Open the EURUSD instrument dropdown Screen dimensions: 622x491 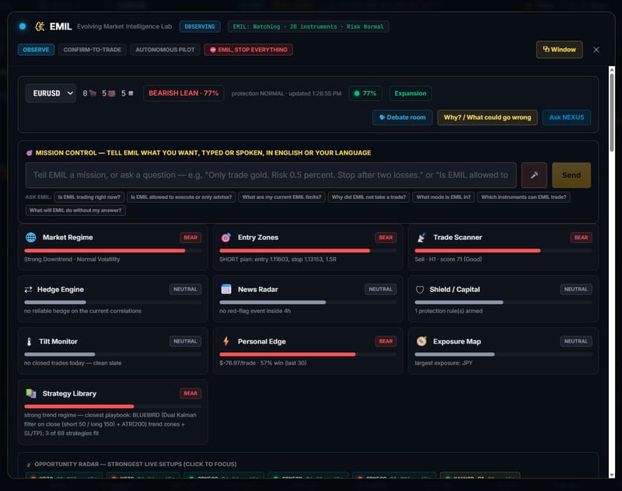click(51, 93)
